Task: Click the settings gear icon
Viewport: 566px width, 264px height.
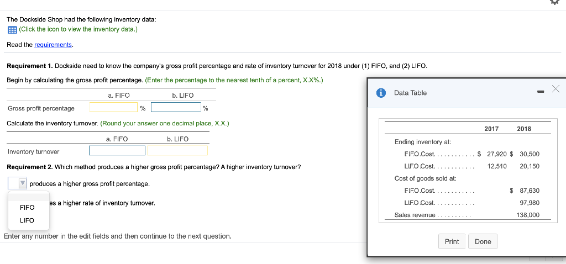Action: (x=556, y=2)
